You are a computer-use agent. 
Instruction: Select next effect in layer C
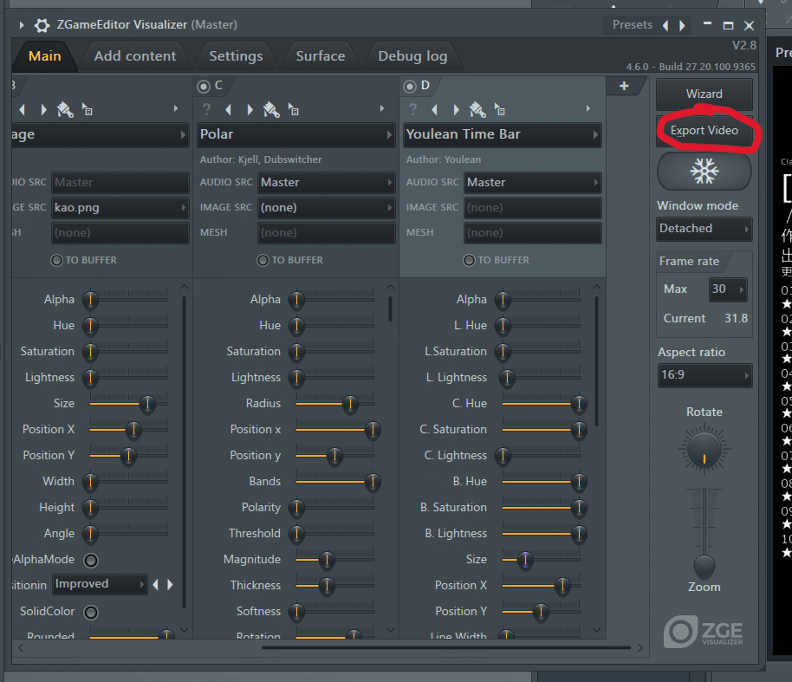[x=250, y=109]
